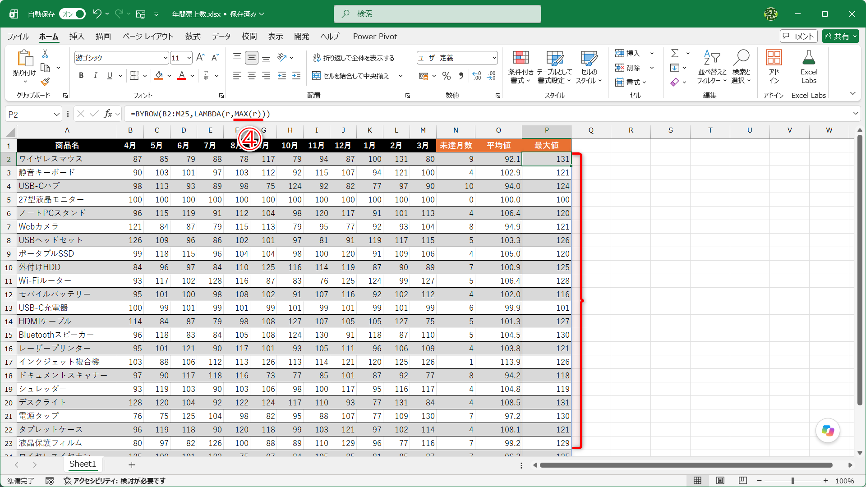The width and height of the screenshot is (866, 487).
Task: Expand the formula bar chevron
Action: (856, 114)
